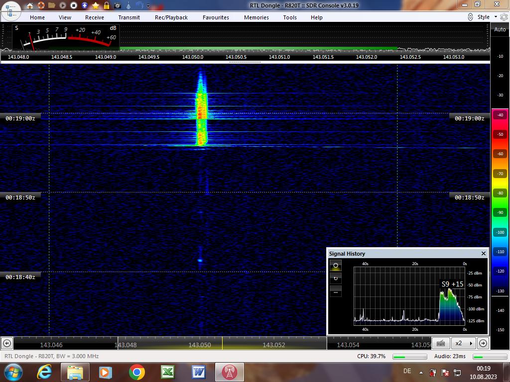
Task: Open Windows Explorer from the taskbar
Action: [75, 372]
